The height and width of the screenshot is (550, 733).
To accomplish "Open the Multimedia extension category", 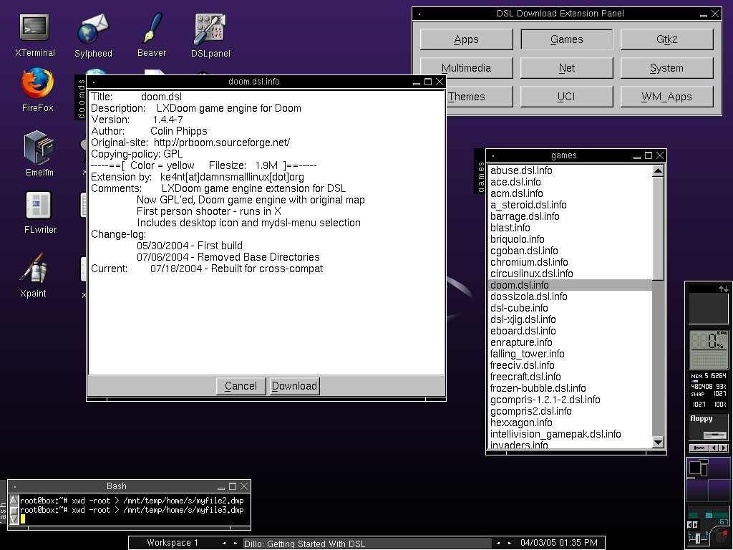I will 466,68.
